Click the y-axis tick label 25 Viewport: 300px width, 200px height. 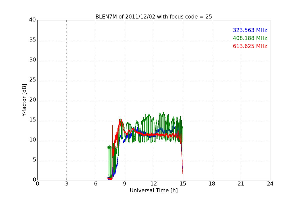click(x=32, y=80)
